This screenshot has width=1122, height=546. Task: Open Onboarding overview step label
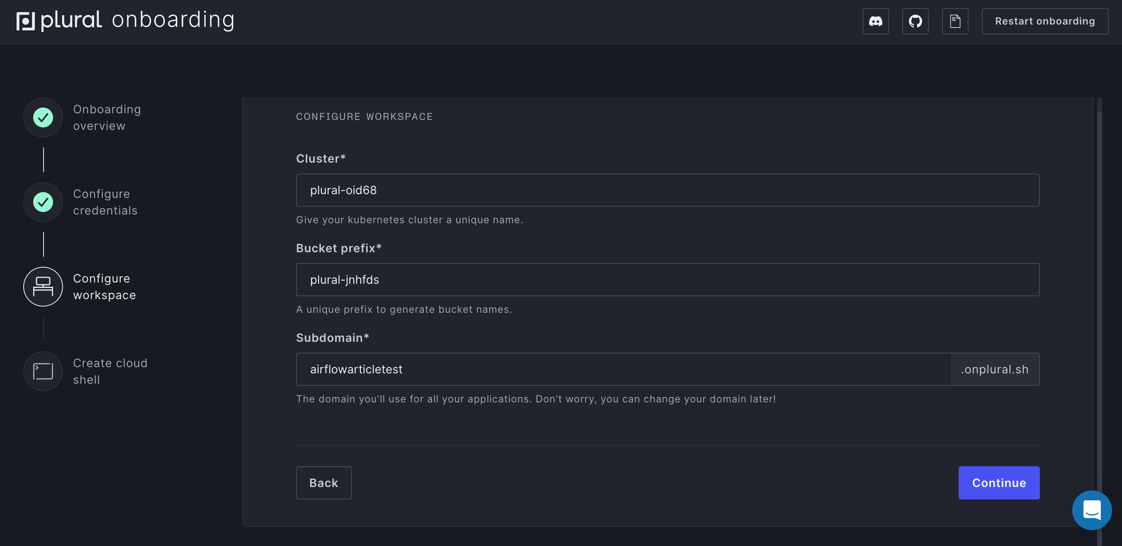107,118
